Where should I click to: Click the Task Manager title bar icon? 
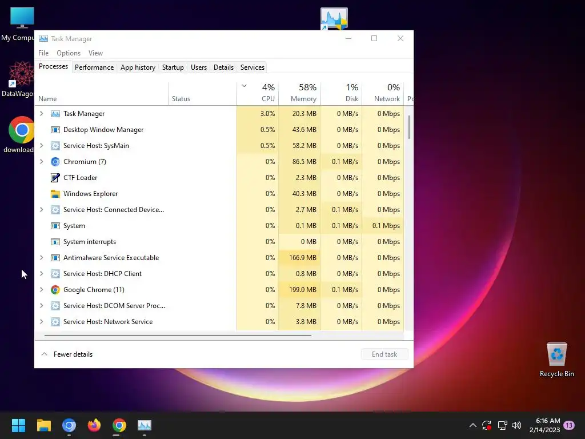coord(43,38)
